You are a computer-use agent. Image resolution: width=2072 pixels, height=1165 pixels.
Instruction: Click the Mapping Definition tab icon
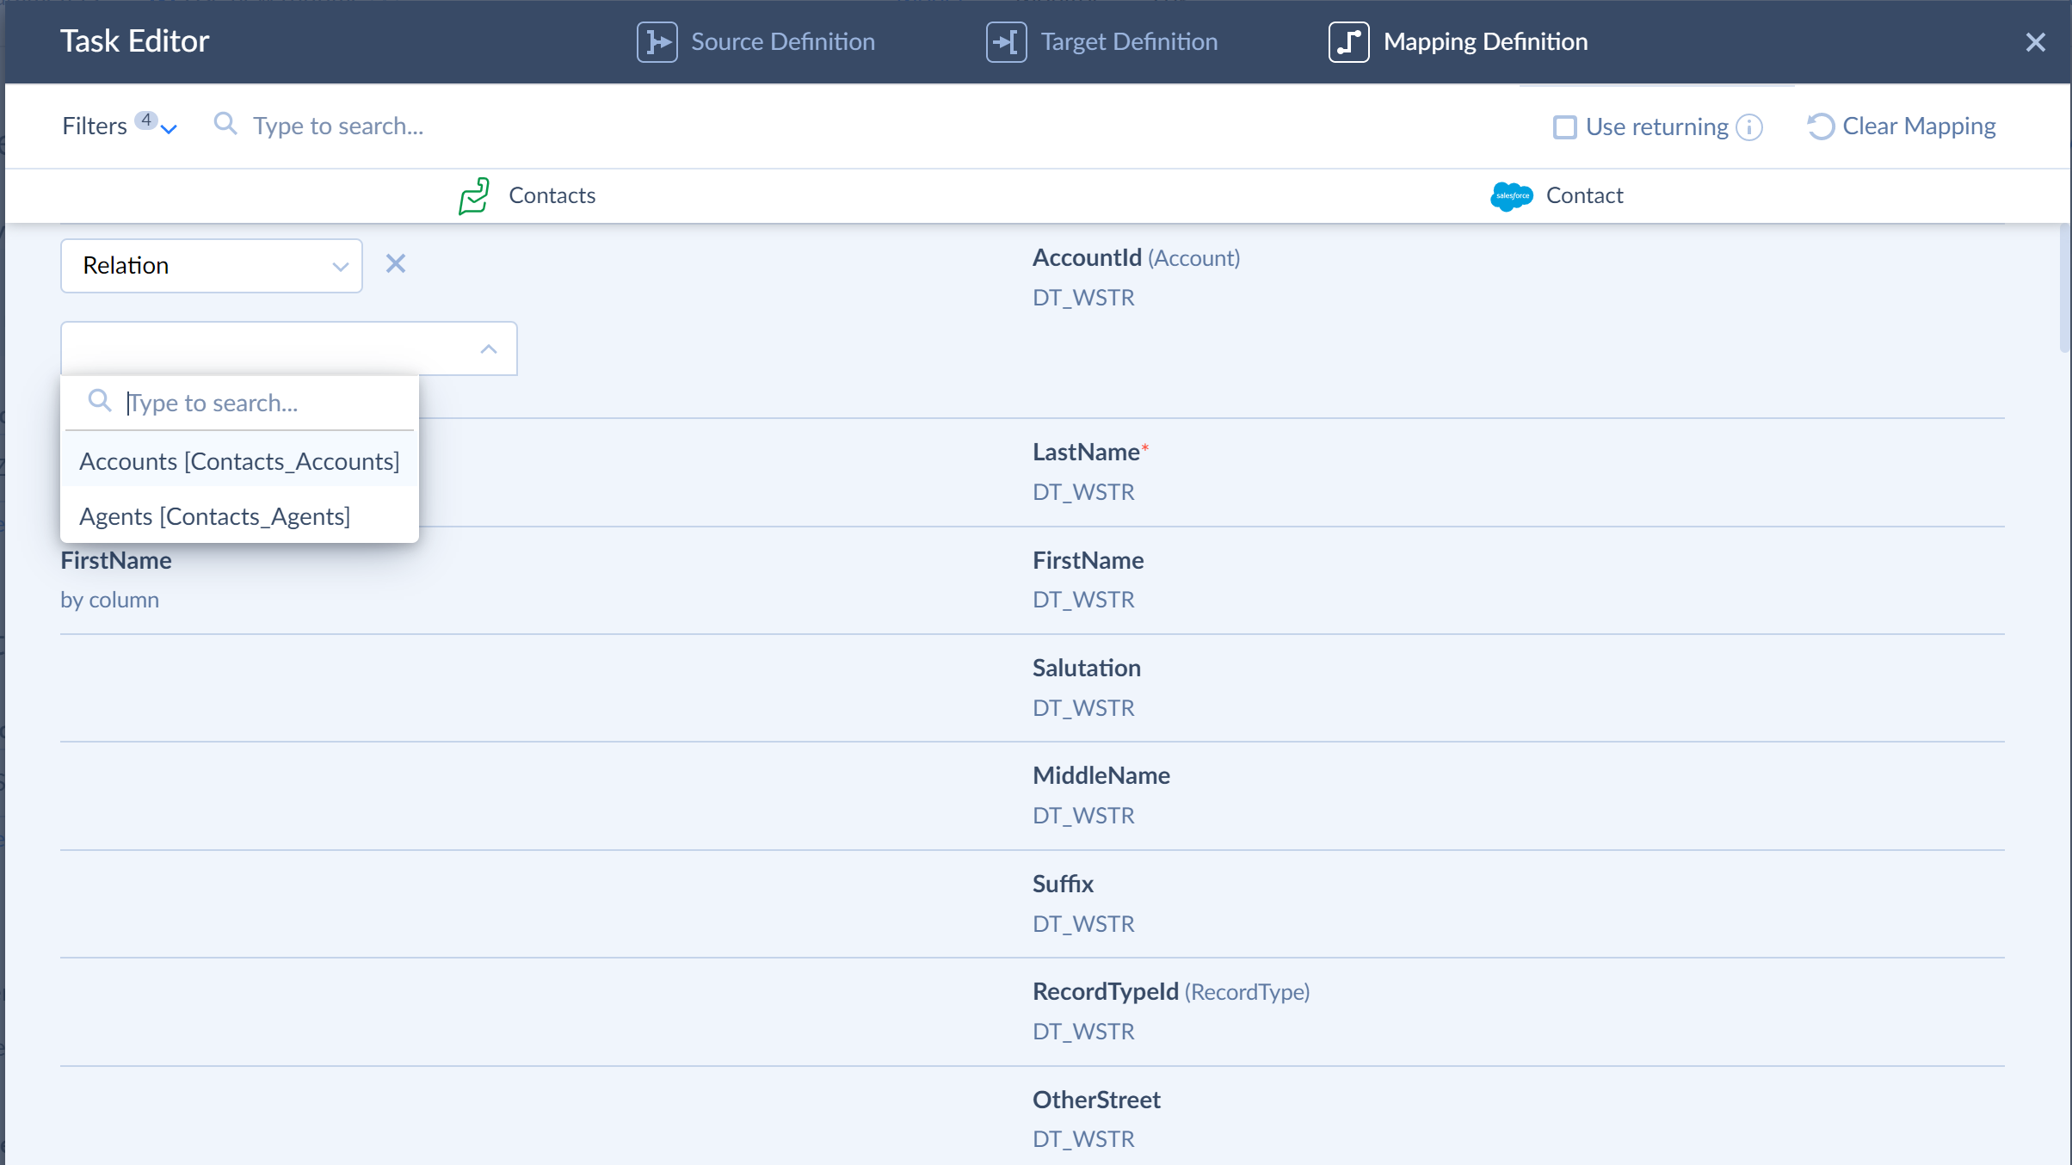1347,41
